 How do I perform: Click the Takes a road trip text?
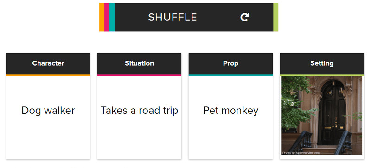click(x=140, y=111)
